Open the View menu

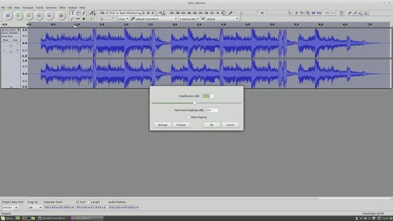(17, 7)
